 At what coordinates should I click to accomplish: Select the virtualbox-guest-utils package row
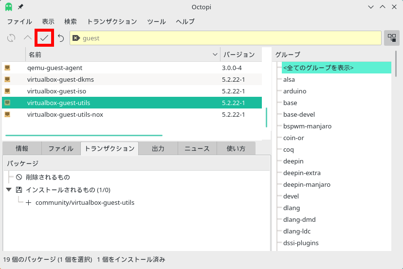(132, 103)
